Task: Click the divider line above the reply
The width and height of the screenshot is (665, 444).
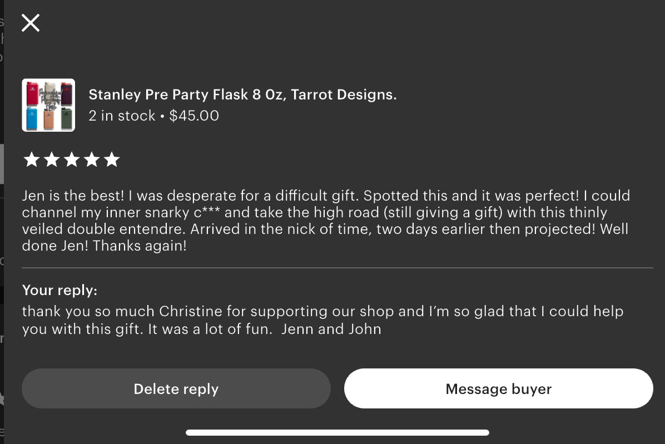Action: 338,268
